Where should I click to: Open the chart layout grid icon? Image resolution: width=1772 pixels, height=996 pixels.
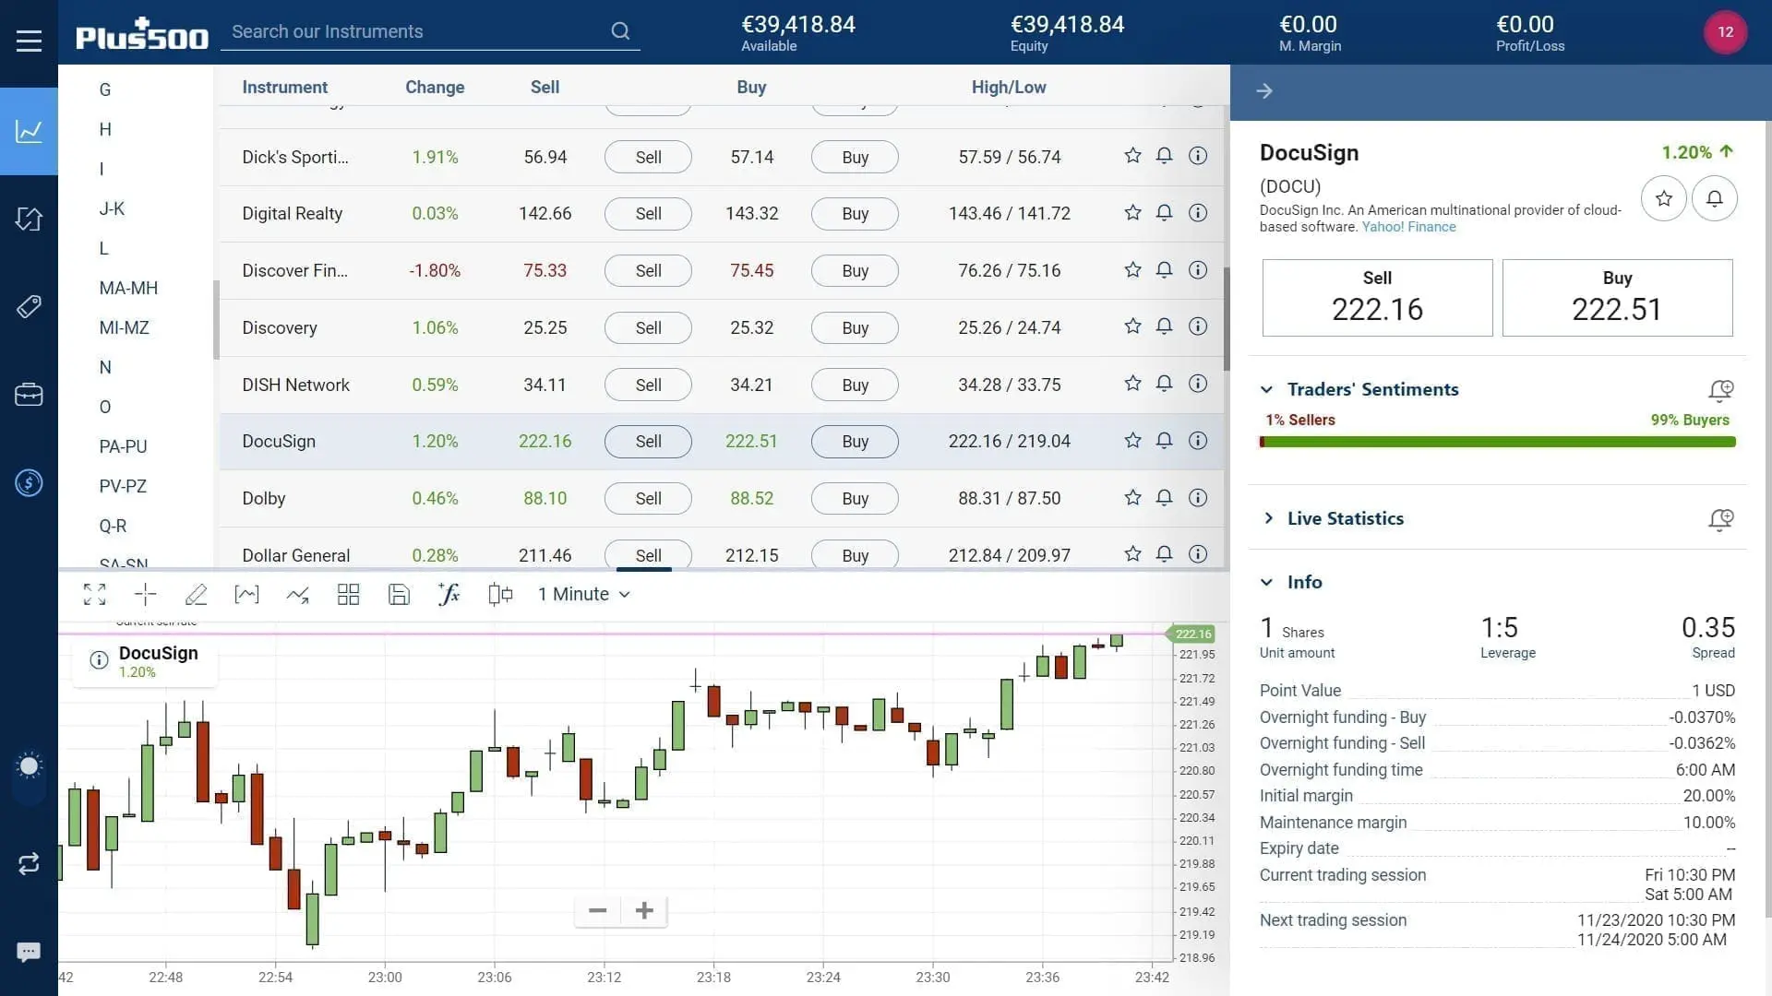pyautogui.click(x=348, y=595)
